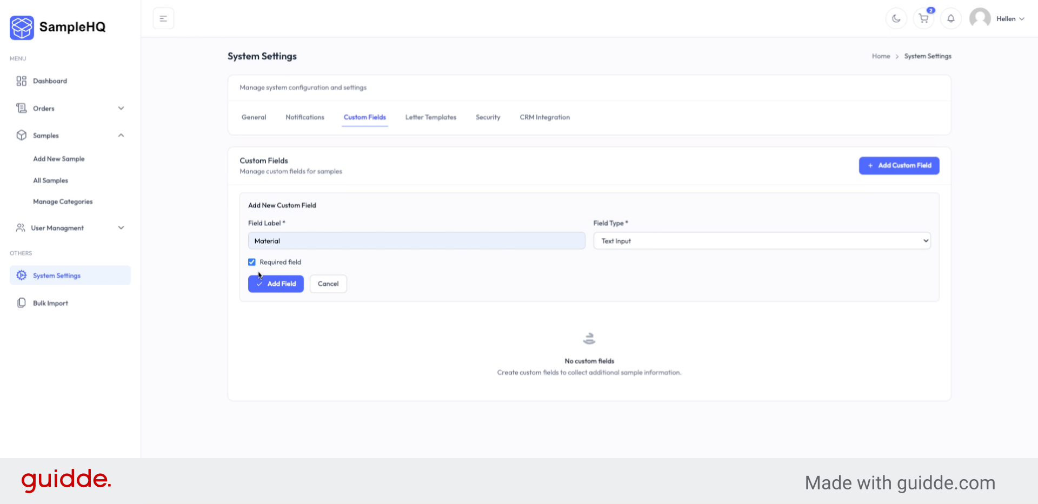Switch to the CRM Integration tab

click(544, 117)
